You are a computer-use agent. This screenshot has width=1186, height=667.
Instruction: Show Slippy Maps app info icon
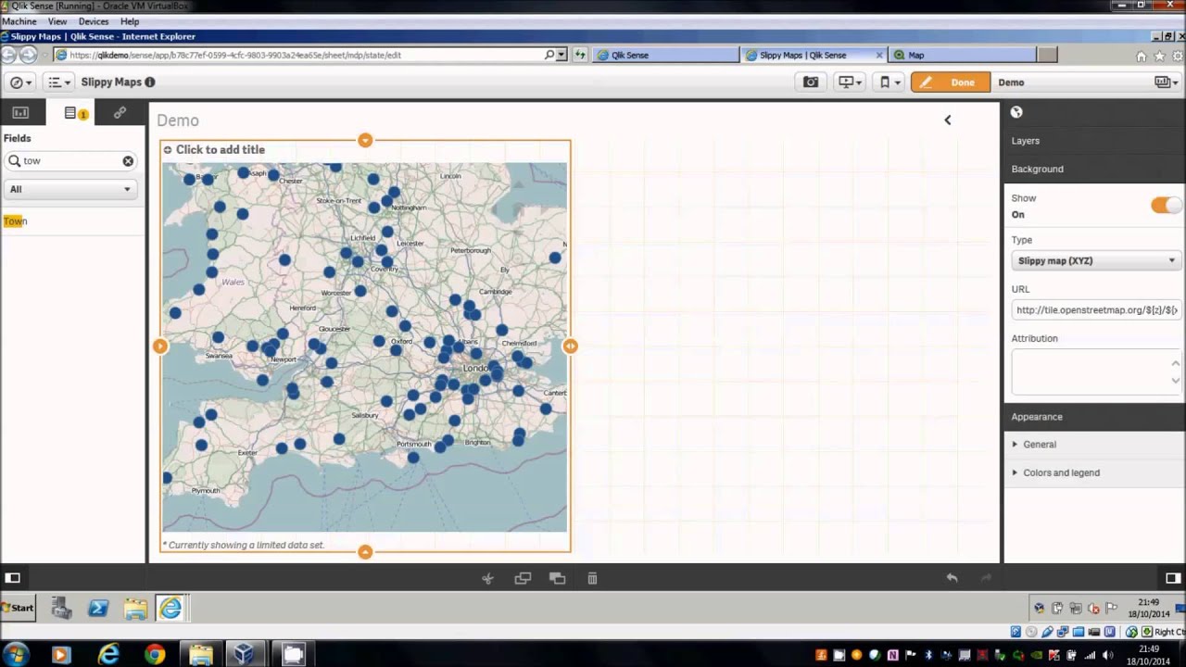[x=150, y=82]
